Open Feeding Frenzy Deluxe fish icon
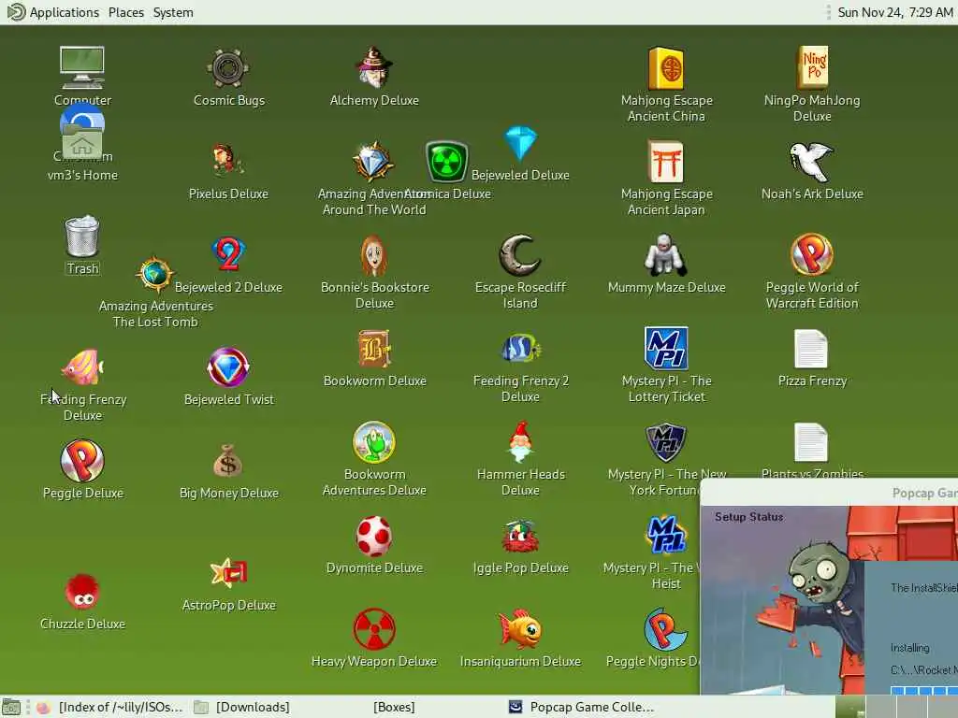 [x=82, y=367]
